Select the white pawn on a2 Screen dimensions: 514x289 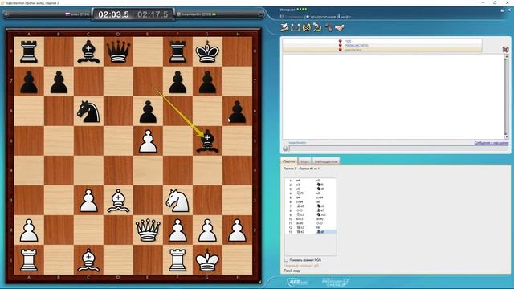(29, 230)
